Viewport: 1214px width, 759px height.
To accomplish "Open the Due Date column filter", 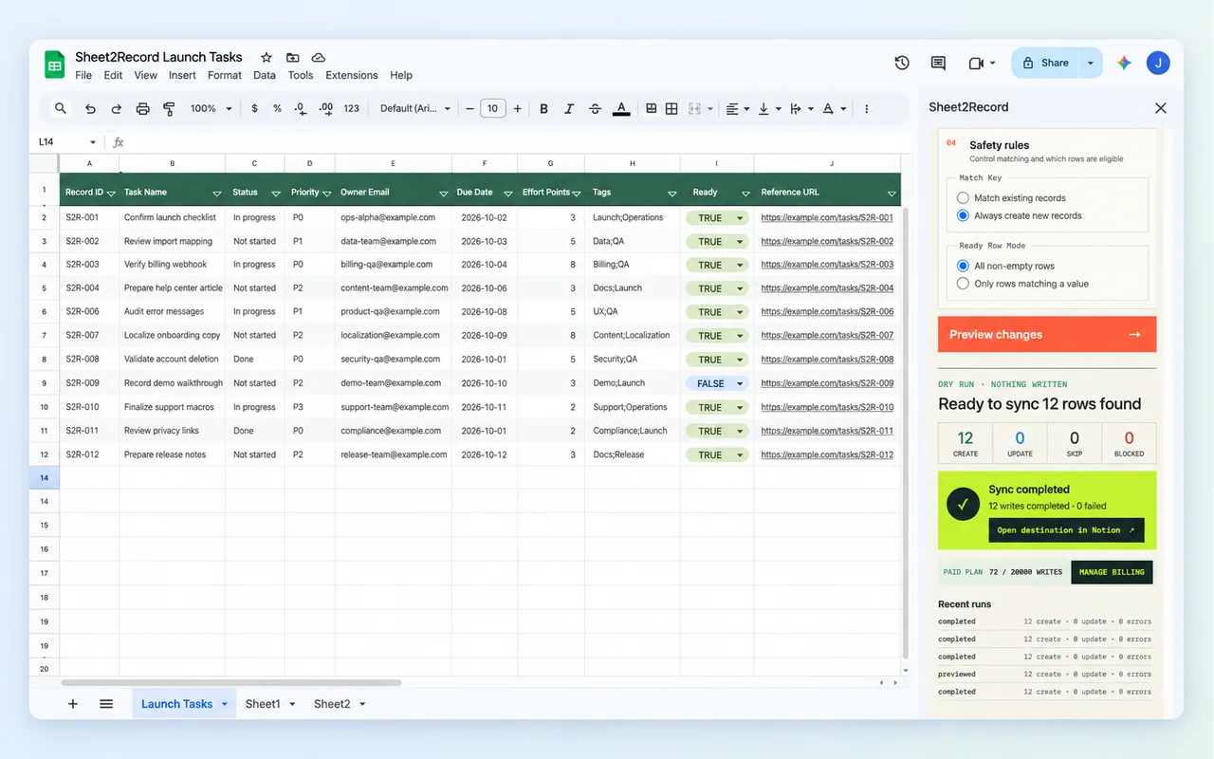I will [506, 193].
